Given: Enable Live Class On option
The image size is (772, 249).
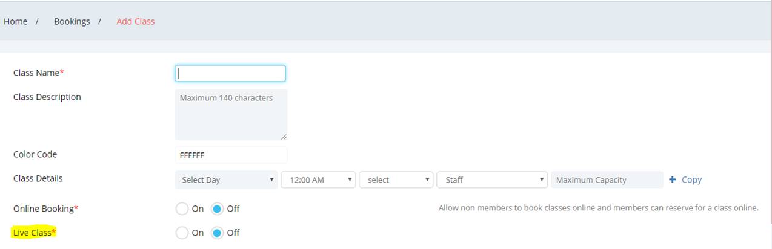Looking at the screenshot, I should tap(182, 233).
